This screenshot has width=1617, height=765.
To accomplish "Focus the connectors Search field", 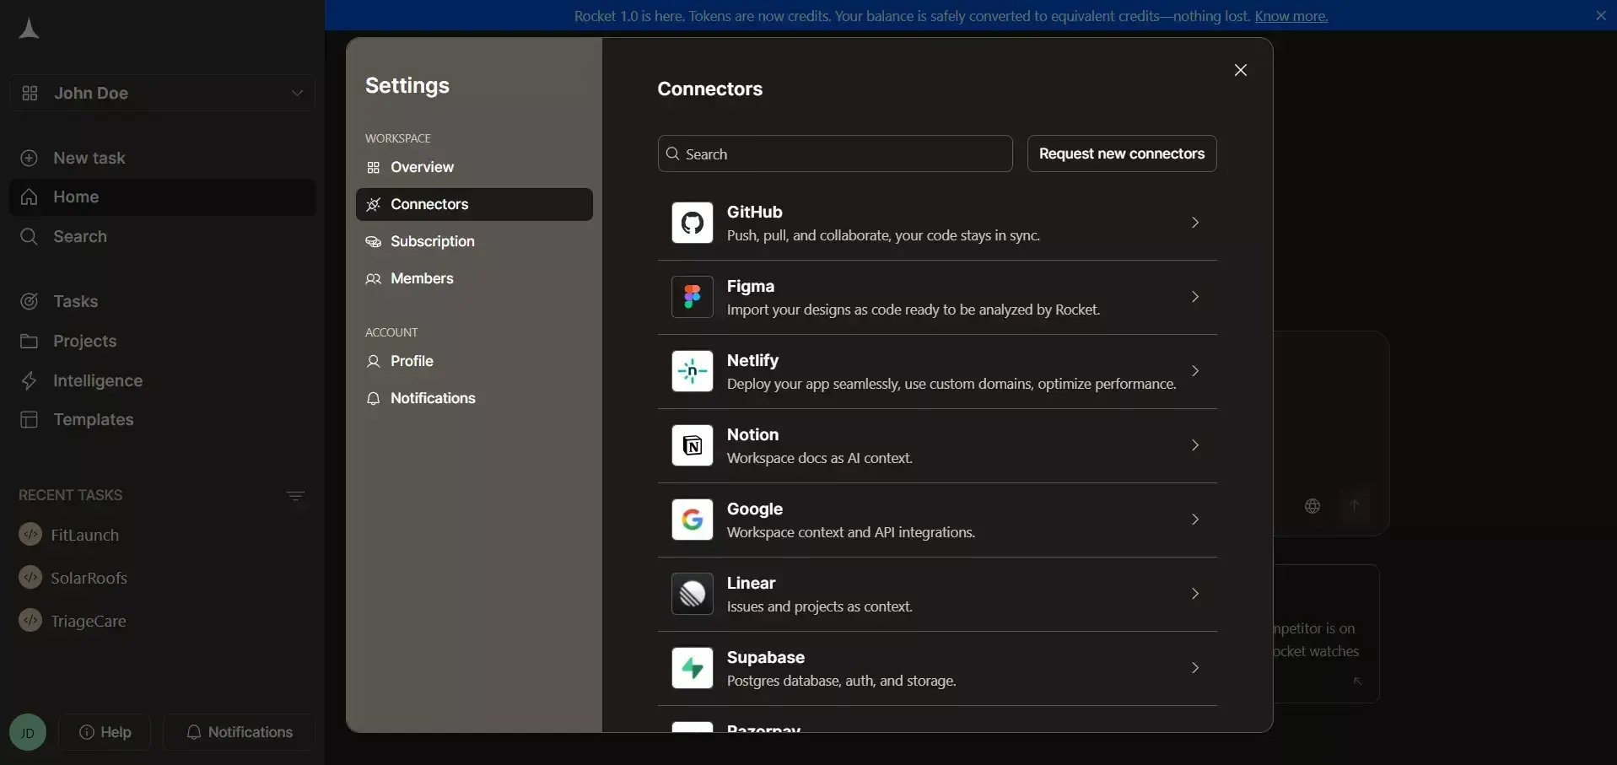I will [x=835, y=154].
